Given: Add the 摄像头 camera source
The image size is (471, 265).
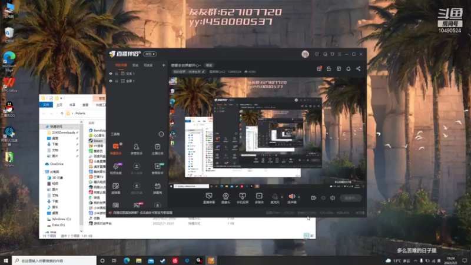Looking at the screenshot, I should (x=225, y=198).
